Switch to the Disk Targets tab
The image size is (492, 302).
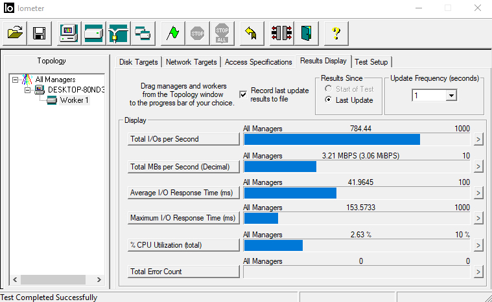click(139, 62)
